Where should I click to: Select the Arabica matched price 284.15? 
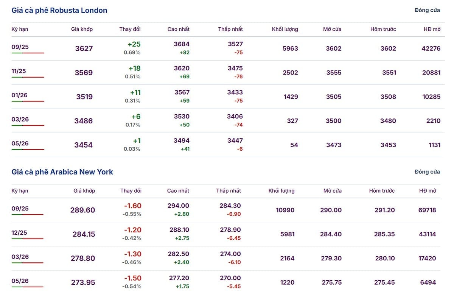pos(84,234)
